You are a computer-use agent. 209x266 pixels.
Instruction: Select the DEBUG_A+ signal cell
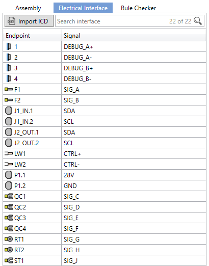(134, 46)
